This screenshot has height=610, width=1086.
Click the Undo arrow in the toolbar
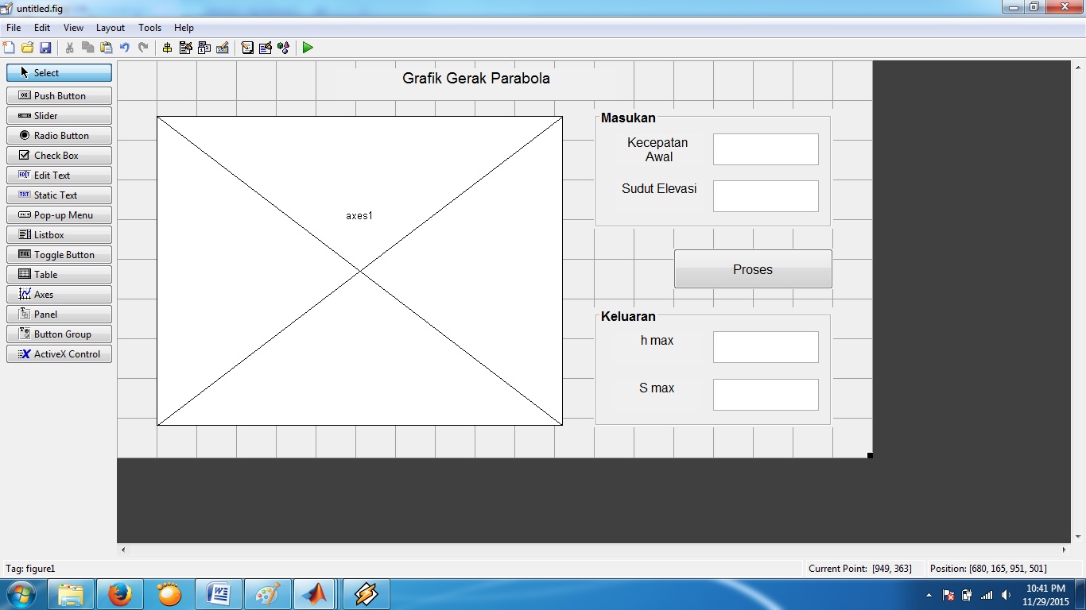(x=125, y=48)
